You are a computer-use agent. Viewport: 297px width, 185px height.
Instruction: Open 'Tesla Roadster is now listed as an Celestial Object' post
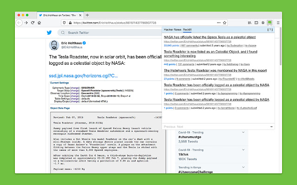coord(210,54)
